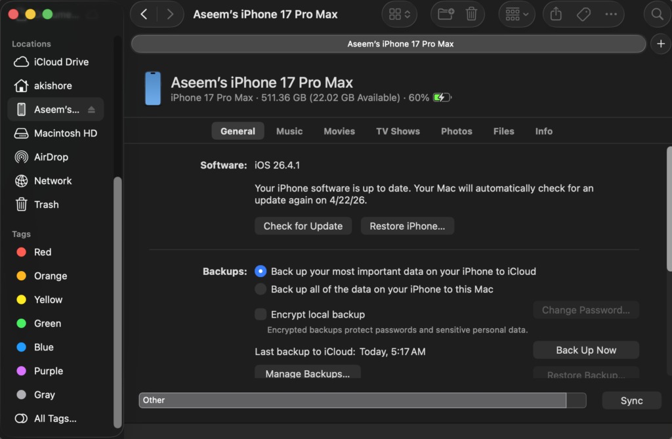Go back with the left chevron
The height and width of the screenshot is (439, 672).
[x=144, y=14]
